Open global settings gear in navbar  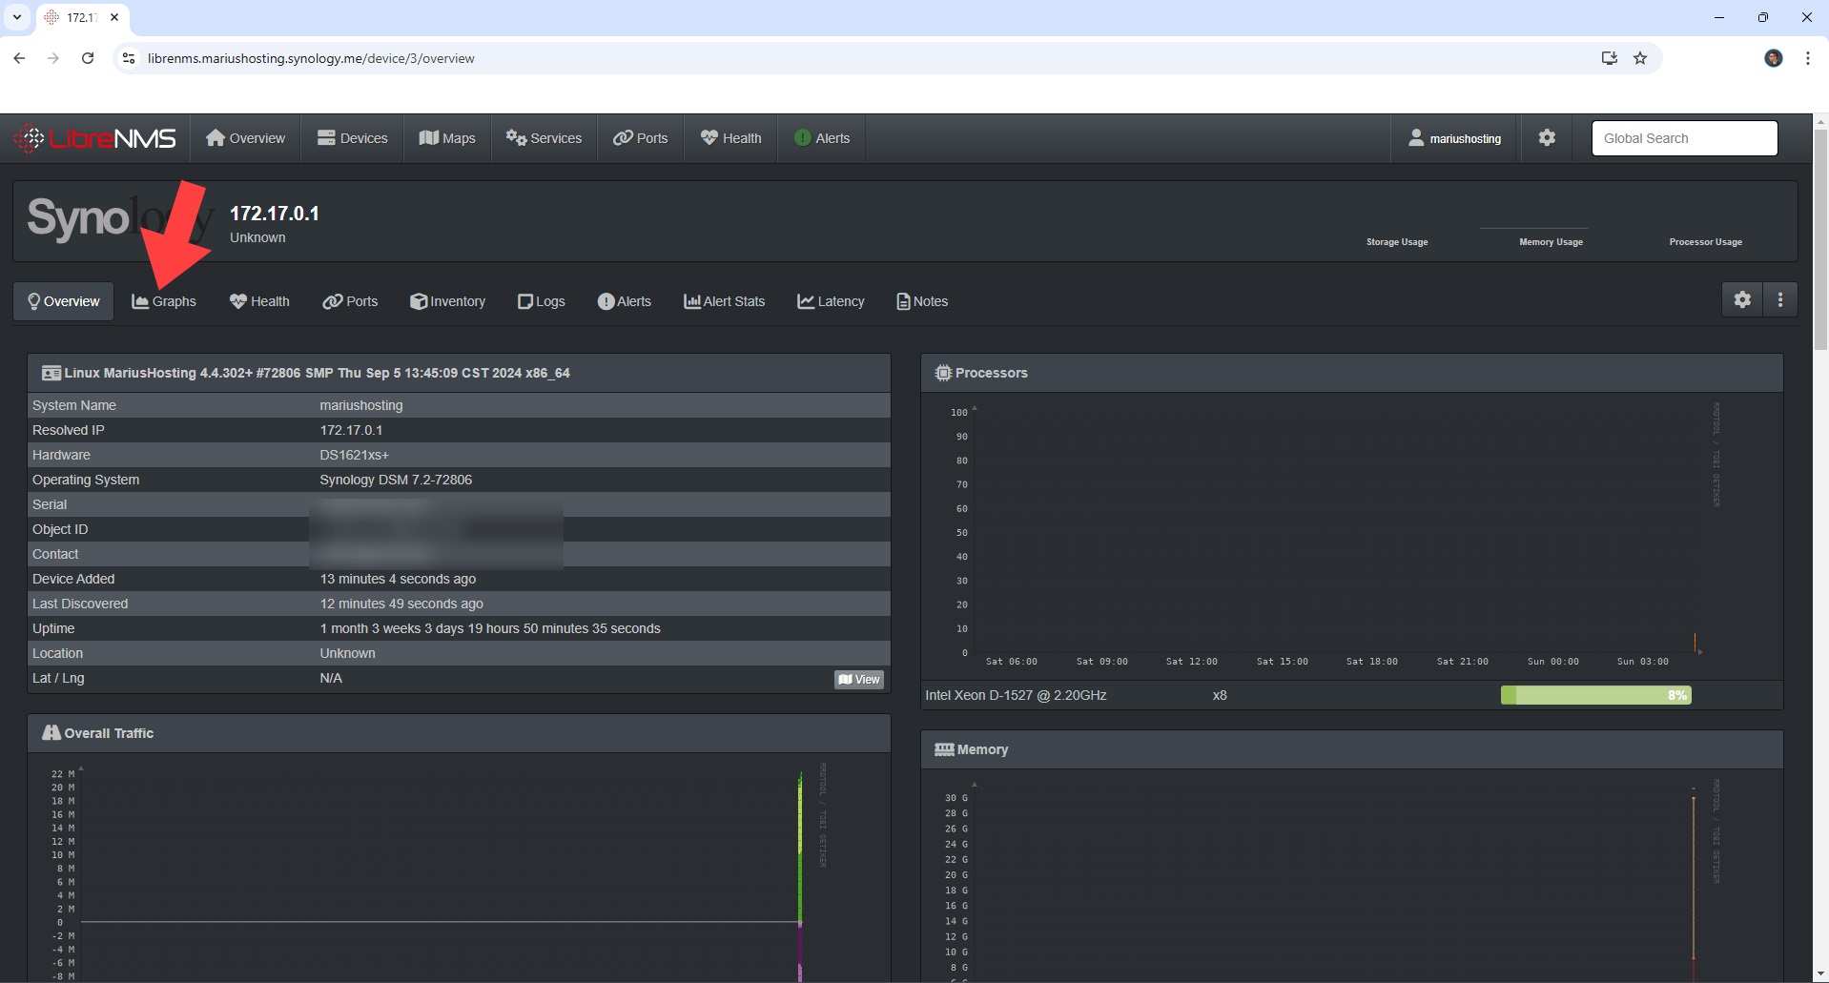[1547, 138]
